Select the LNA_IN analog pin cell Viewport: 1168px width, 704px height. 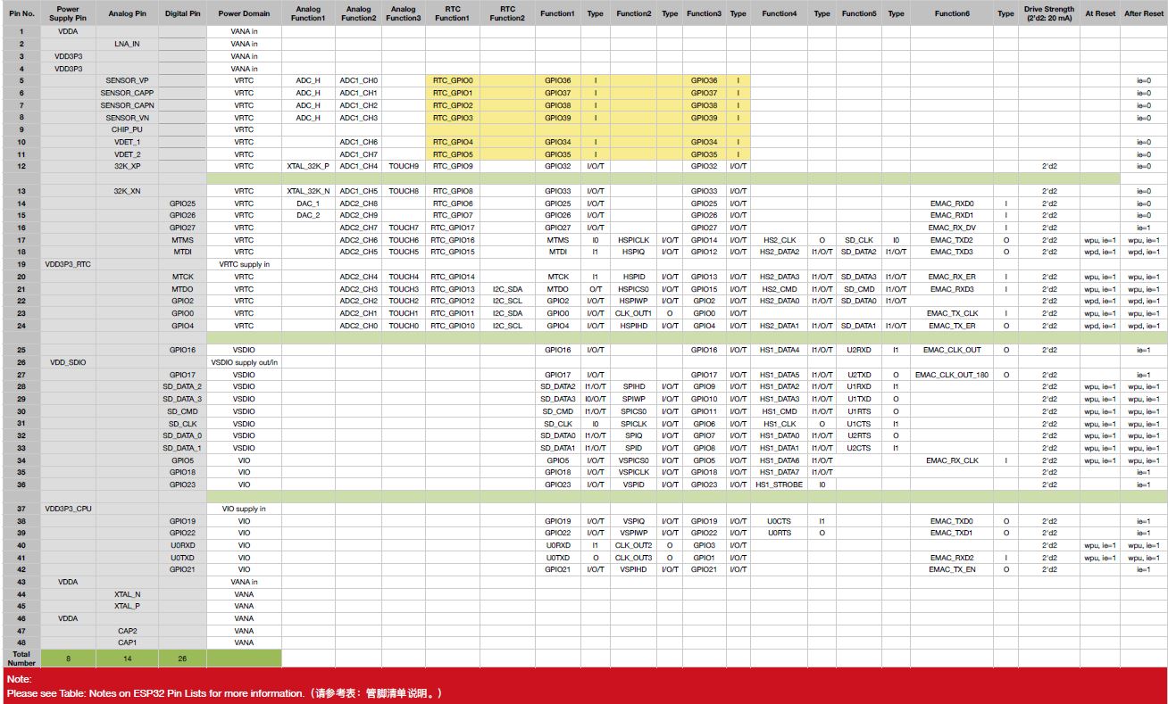127,43
